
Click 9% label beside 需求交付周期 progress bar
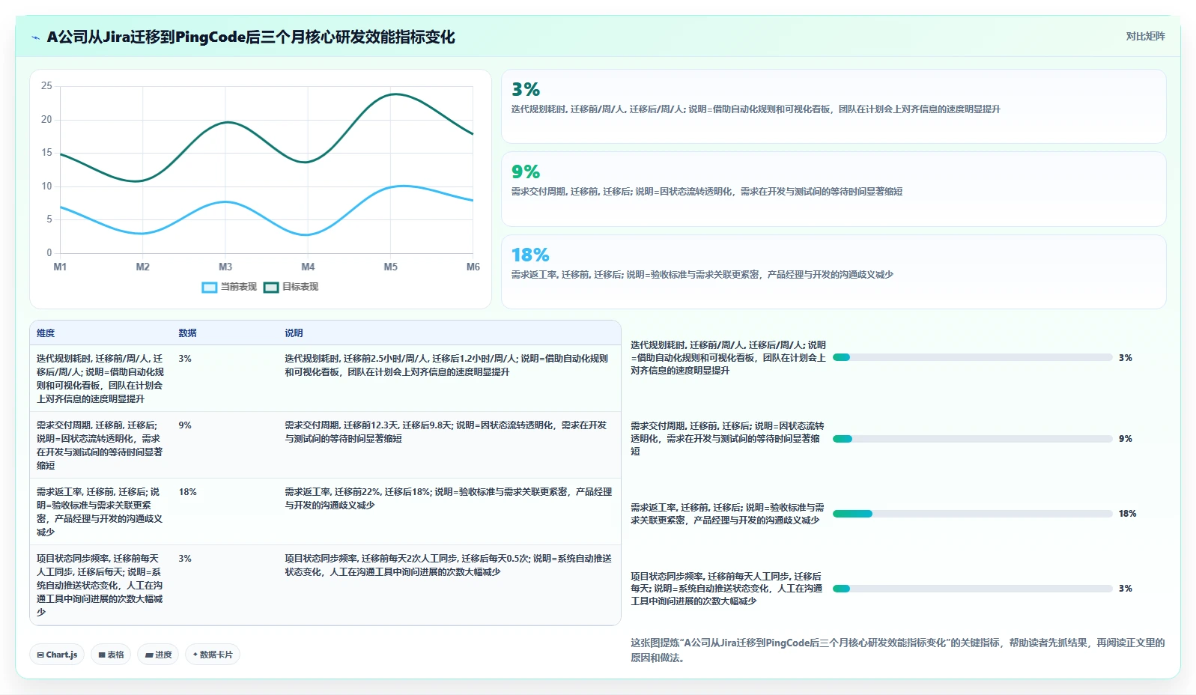(1125, 439)
